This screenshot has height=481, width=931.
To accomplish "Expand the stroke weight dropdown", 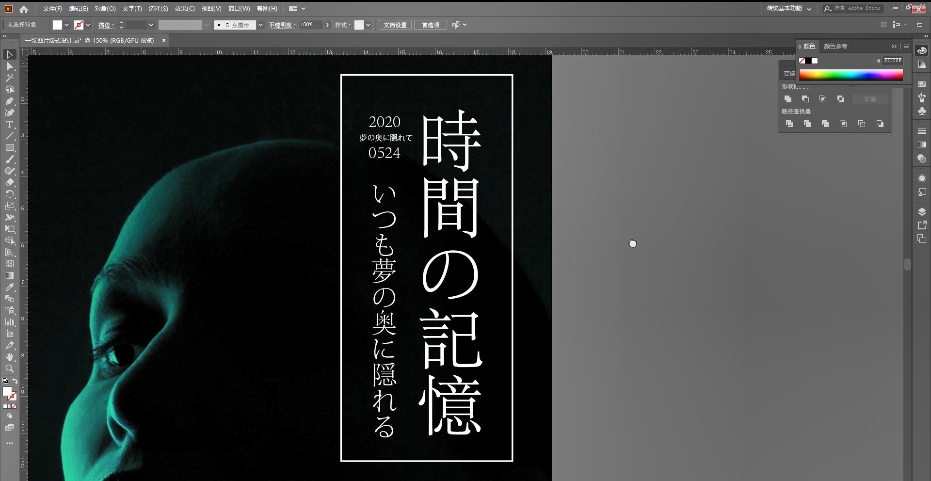I will click(x=151, y=25).
